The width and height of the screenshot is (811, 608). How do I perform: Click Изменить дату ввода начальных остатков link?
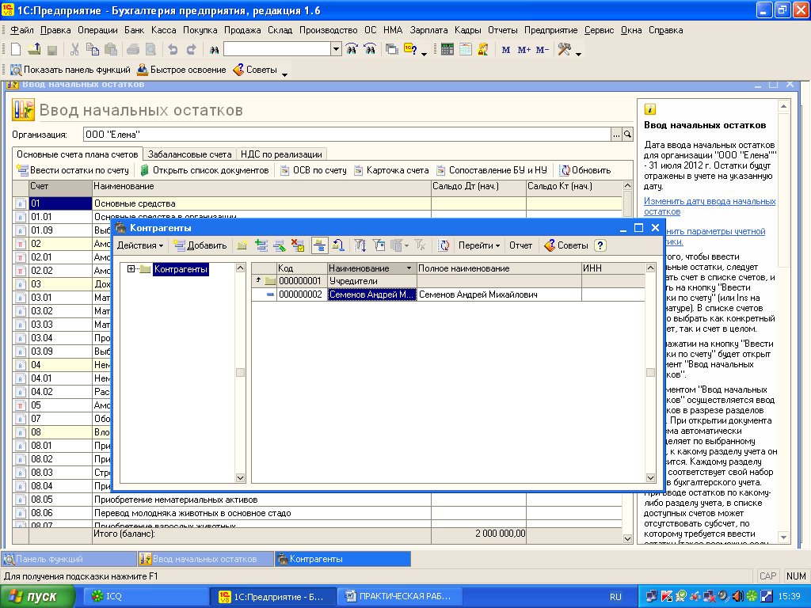[709, 207]
